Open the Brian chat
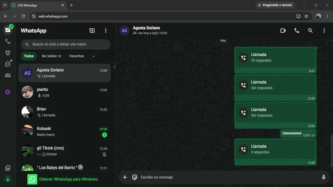 coord(65,112)
